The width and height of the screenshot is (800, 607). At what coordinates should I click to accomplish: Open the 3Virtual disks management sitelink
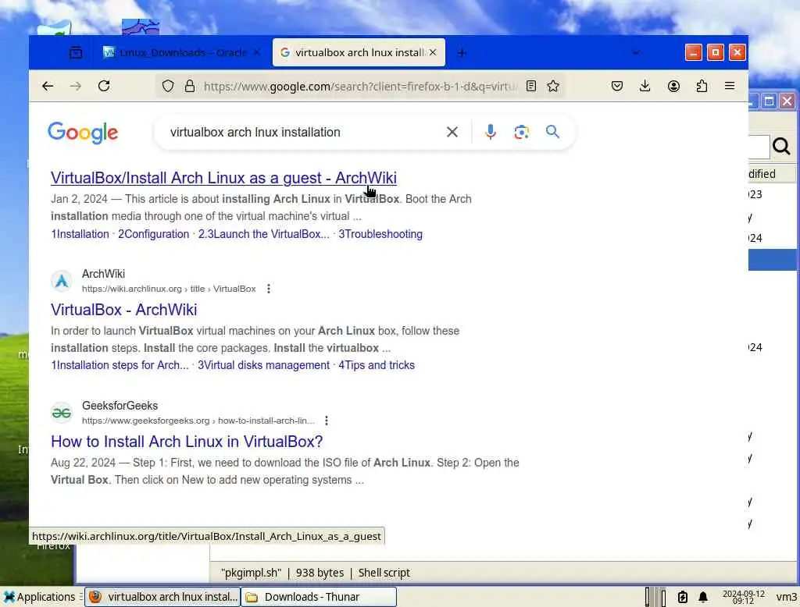[x=264, y=365]
